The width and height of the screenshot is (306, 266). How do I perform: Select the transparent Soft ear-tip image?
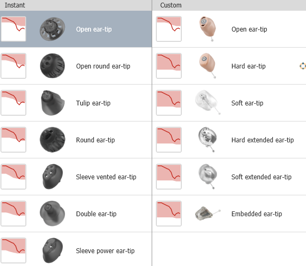tap(208, 102)
